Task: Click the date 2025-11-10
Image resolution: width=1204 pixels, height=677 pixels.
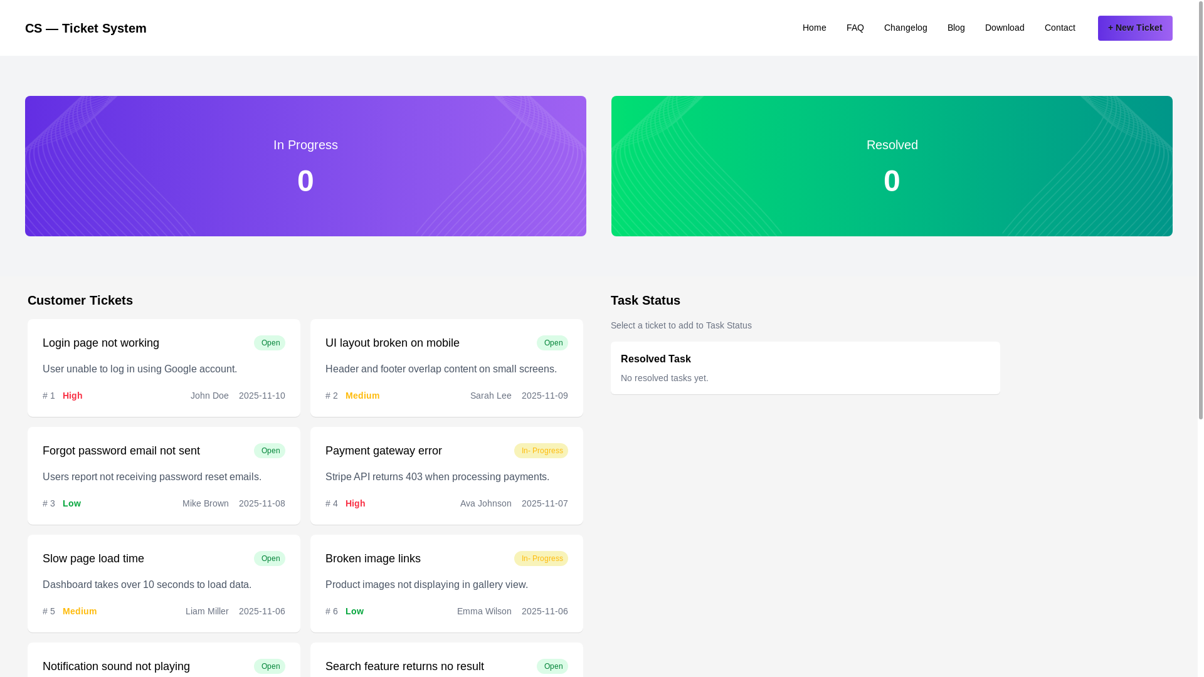Action: [262, 396]
